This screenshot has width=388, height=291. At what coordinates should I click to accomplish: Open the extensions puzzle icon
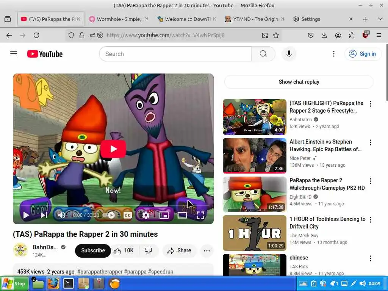pos(352,35)
